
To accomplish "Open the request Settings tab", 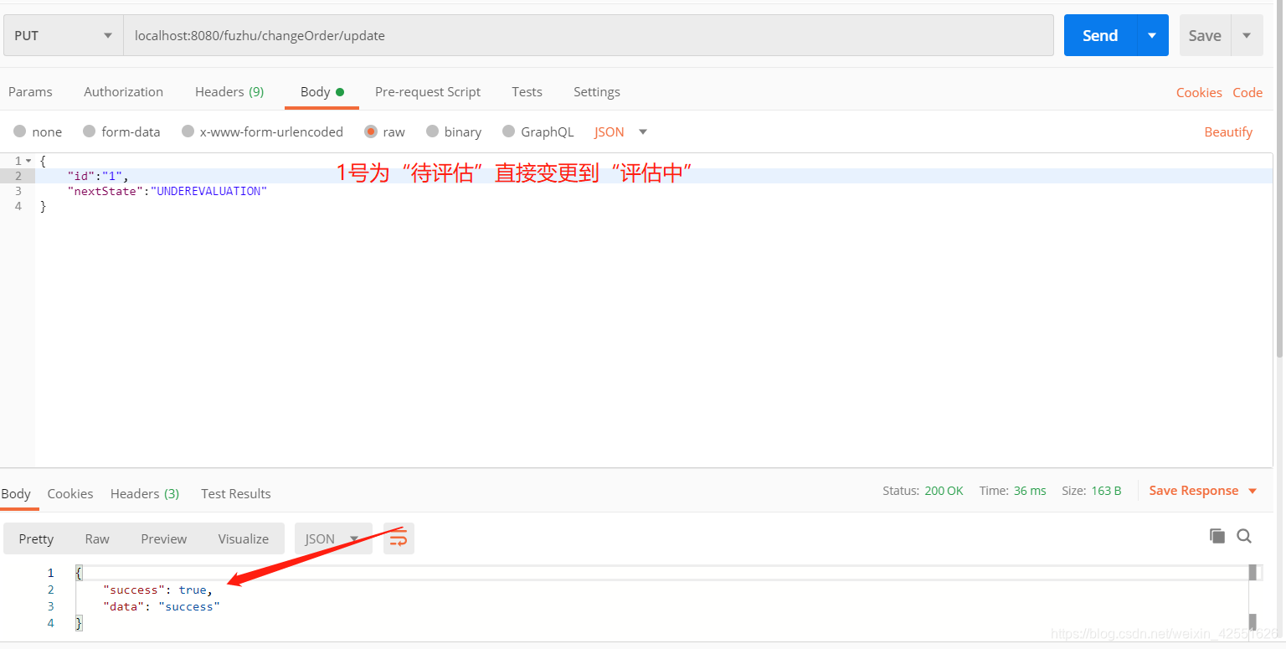I will tap(597, 91).
